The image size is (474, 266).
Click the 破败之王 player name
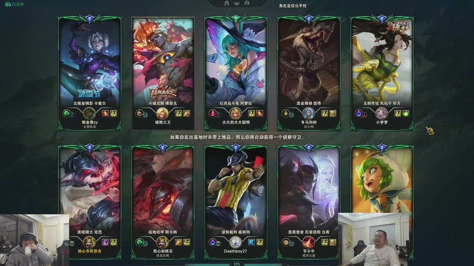[162, 122]
